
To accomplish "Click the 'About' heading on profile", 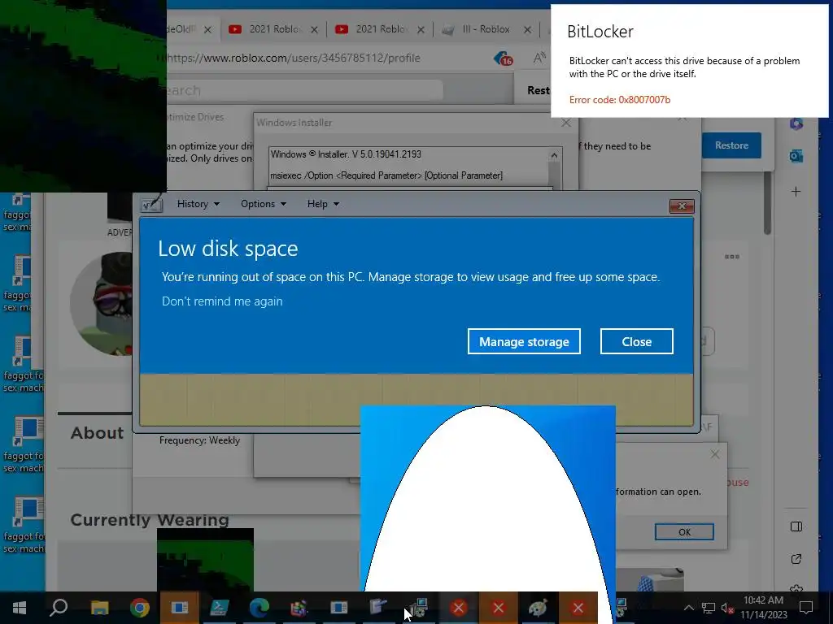I will (x=98, y=433).
